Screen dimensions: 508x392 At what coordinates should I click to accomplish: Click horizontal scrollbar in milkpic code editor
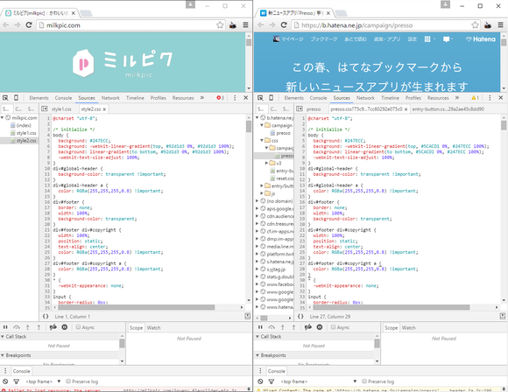[137, 307]
